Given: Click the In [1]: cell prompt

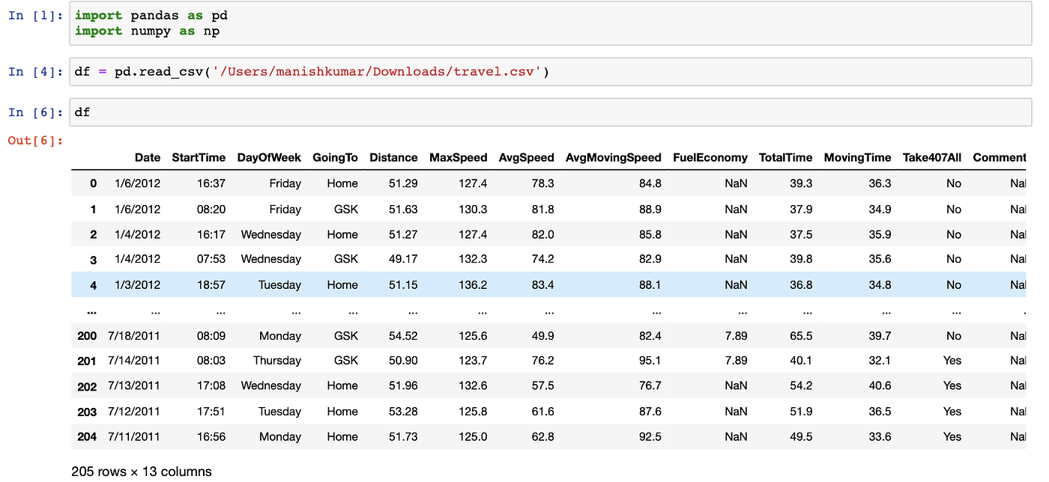Looking at the screenshot, I should tap(34, 15).
